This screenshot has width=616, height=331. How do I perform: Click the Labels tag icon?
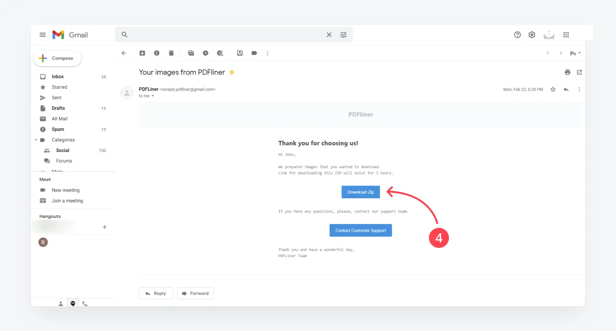(254, 53)
